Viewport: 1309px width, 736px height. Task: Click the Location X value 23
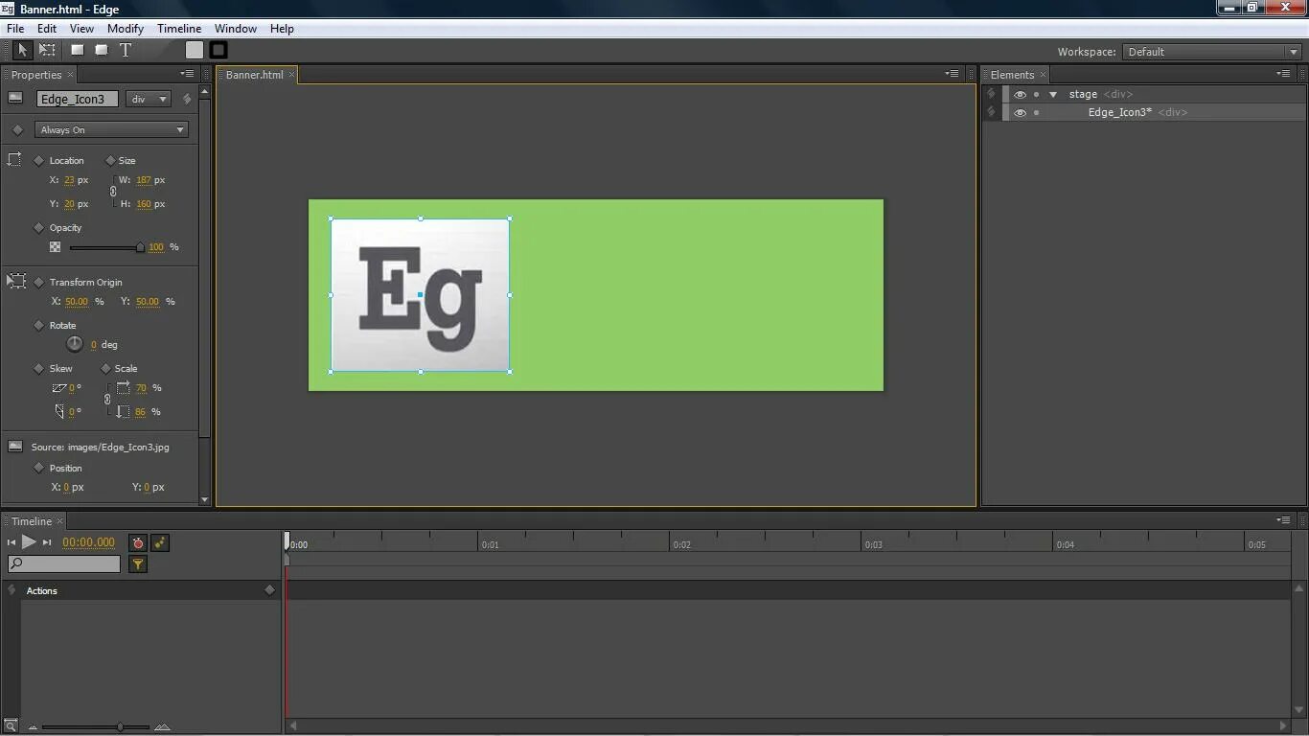(x=69, y=180)
